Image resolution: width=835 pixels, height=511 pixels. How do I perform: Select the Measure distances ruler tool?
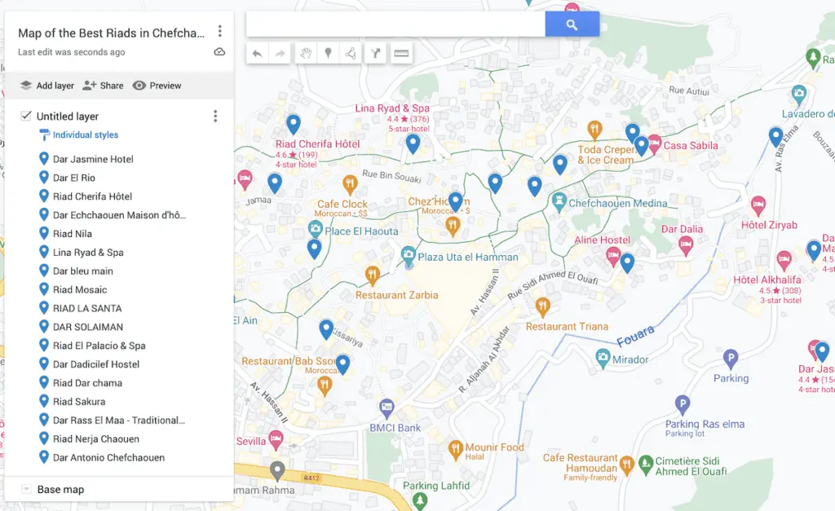(401, 53)
